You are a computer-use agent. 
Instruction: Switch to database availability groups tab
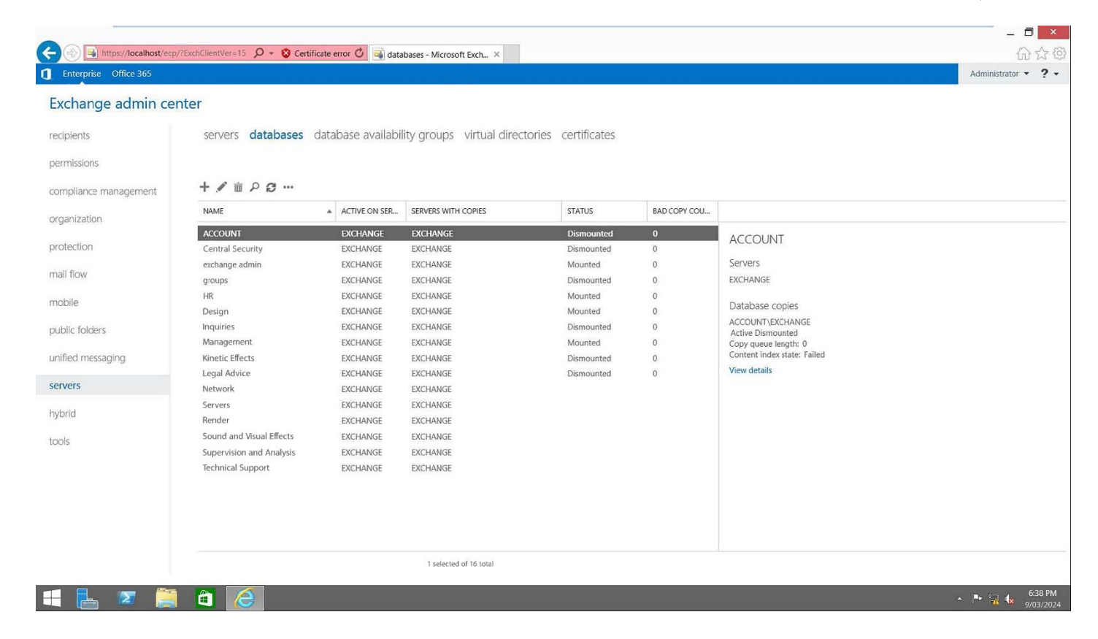(x=383, y=135)
